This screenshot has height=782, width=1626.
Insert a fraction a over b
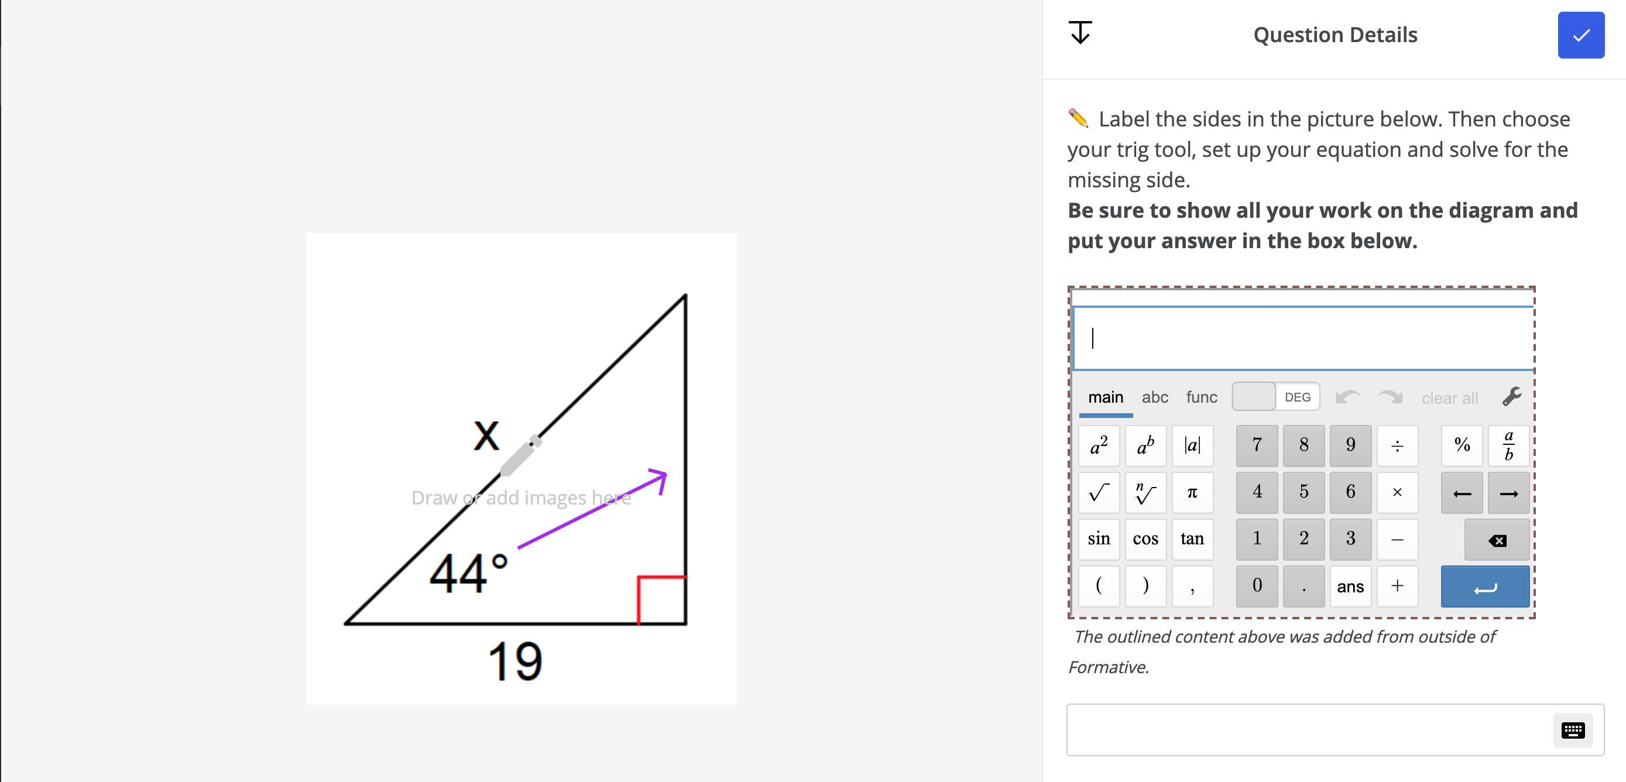[1508, 445]
